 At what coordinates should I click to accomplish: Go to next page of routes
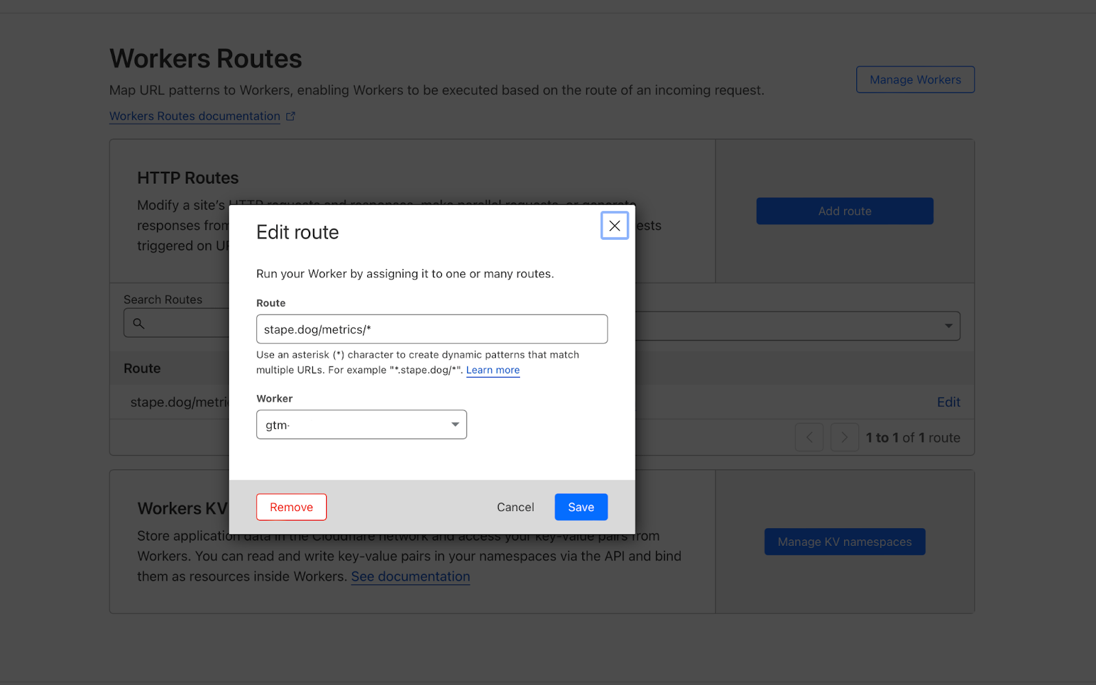coord(845,437)
